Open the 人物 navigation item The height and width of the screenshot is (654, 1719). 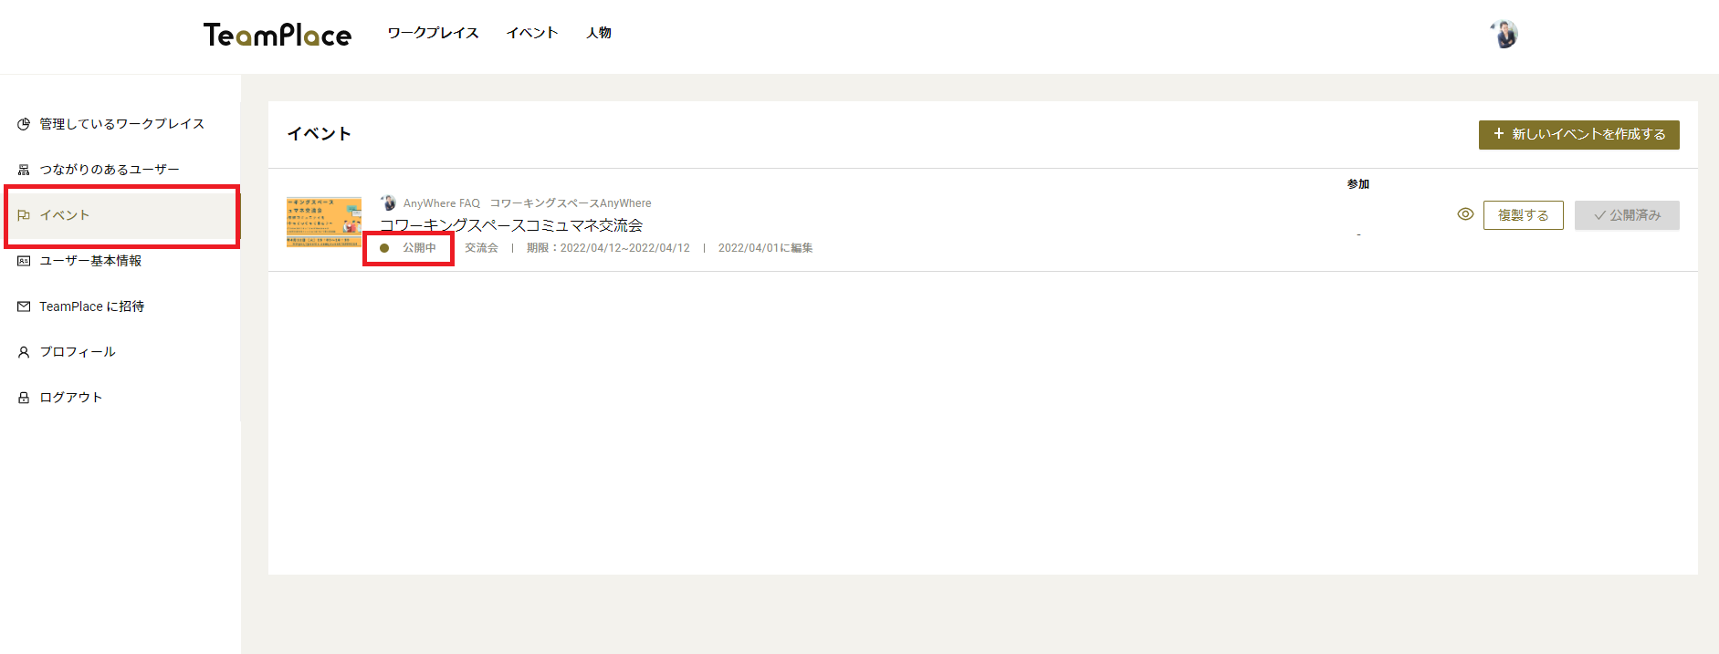[x=599, y=33]
